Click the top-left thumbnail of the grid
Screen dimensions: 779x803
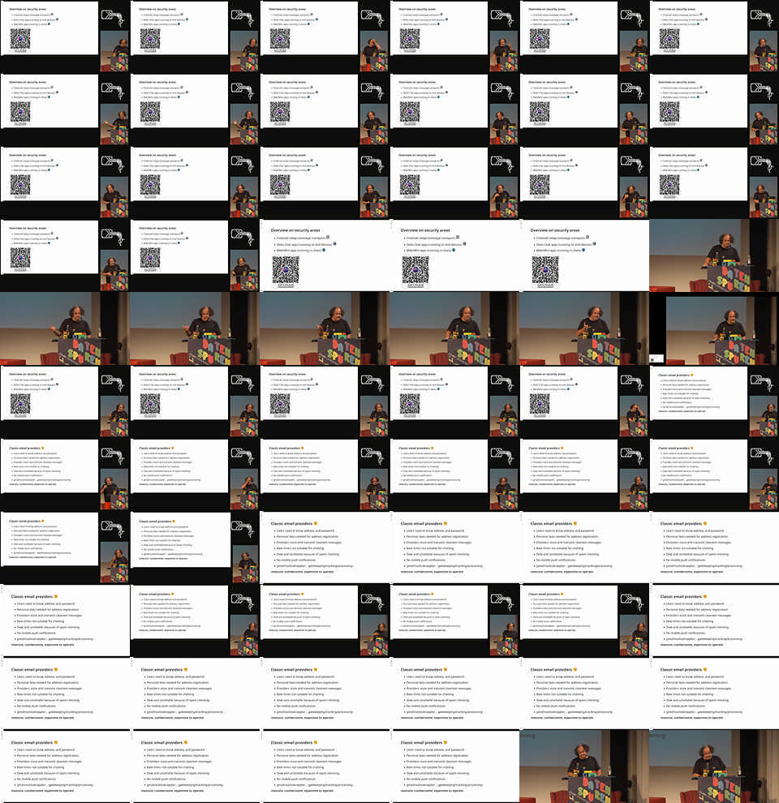[65, 36]
